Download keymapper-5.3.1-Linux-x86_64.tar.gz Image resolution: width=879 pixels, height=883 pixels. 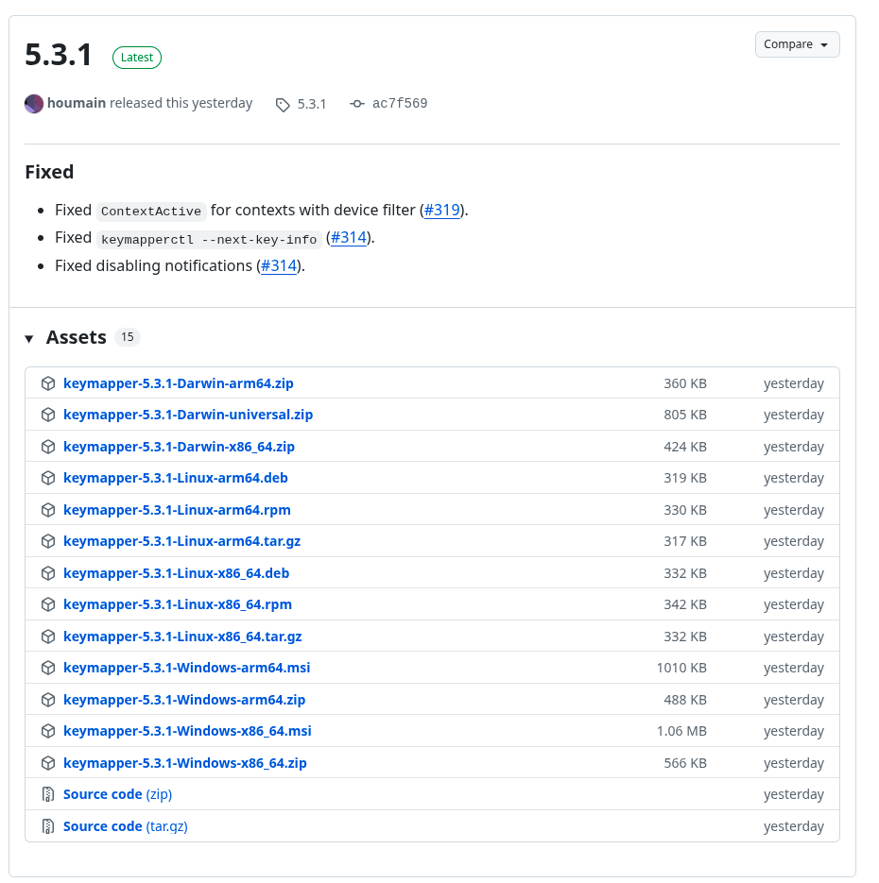tap(182, 637)
